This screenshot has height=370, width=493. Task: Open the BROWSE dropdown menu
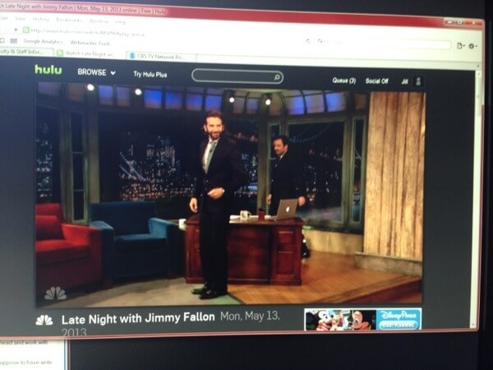click(x=96, y=72)
